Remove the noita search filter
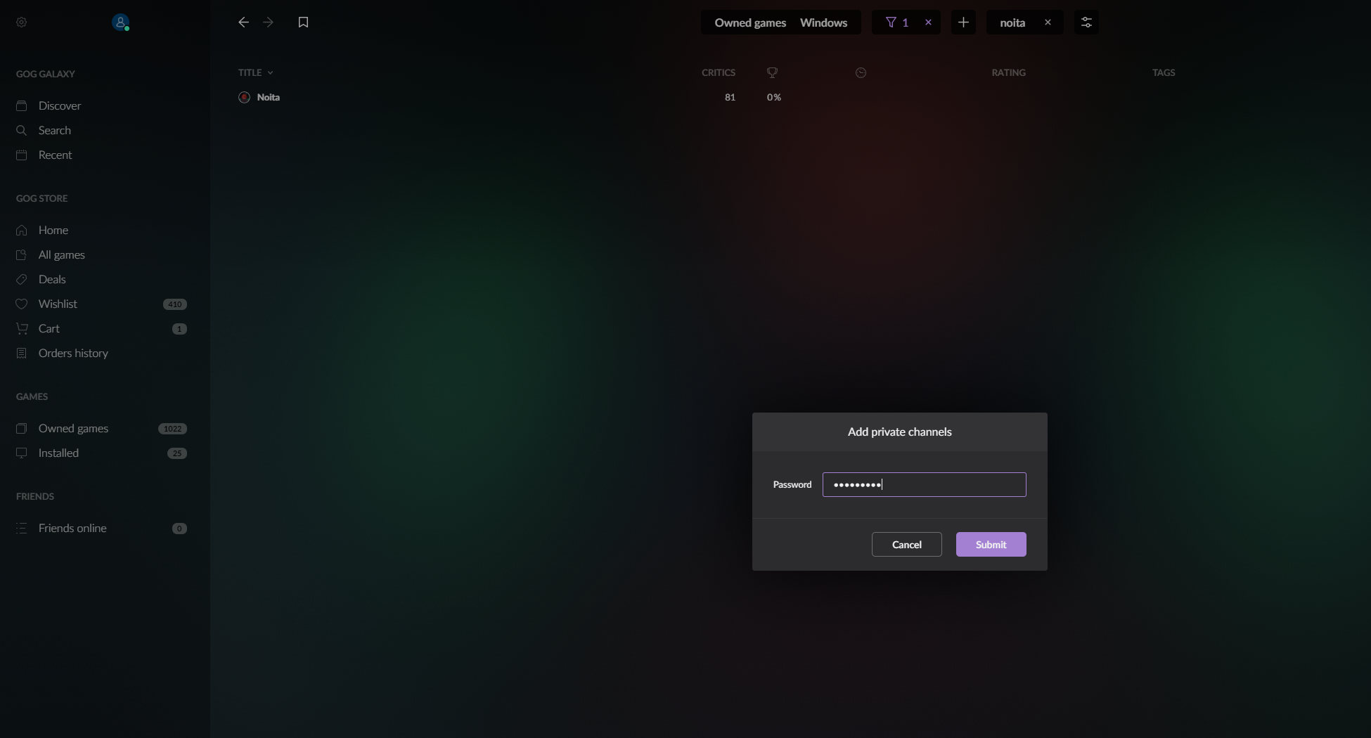Viewport: 1371px width, 738px height. [x=1048, y=22]
